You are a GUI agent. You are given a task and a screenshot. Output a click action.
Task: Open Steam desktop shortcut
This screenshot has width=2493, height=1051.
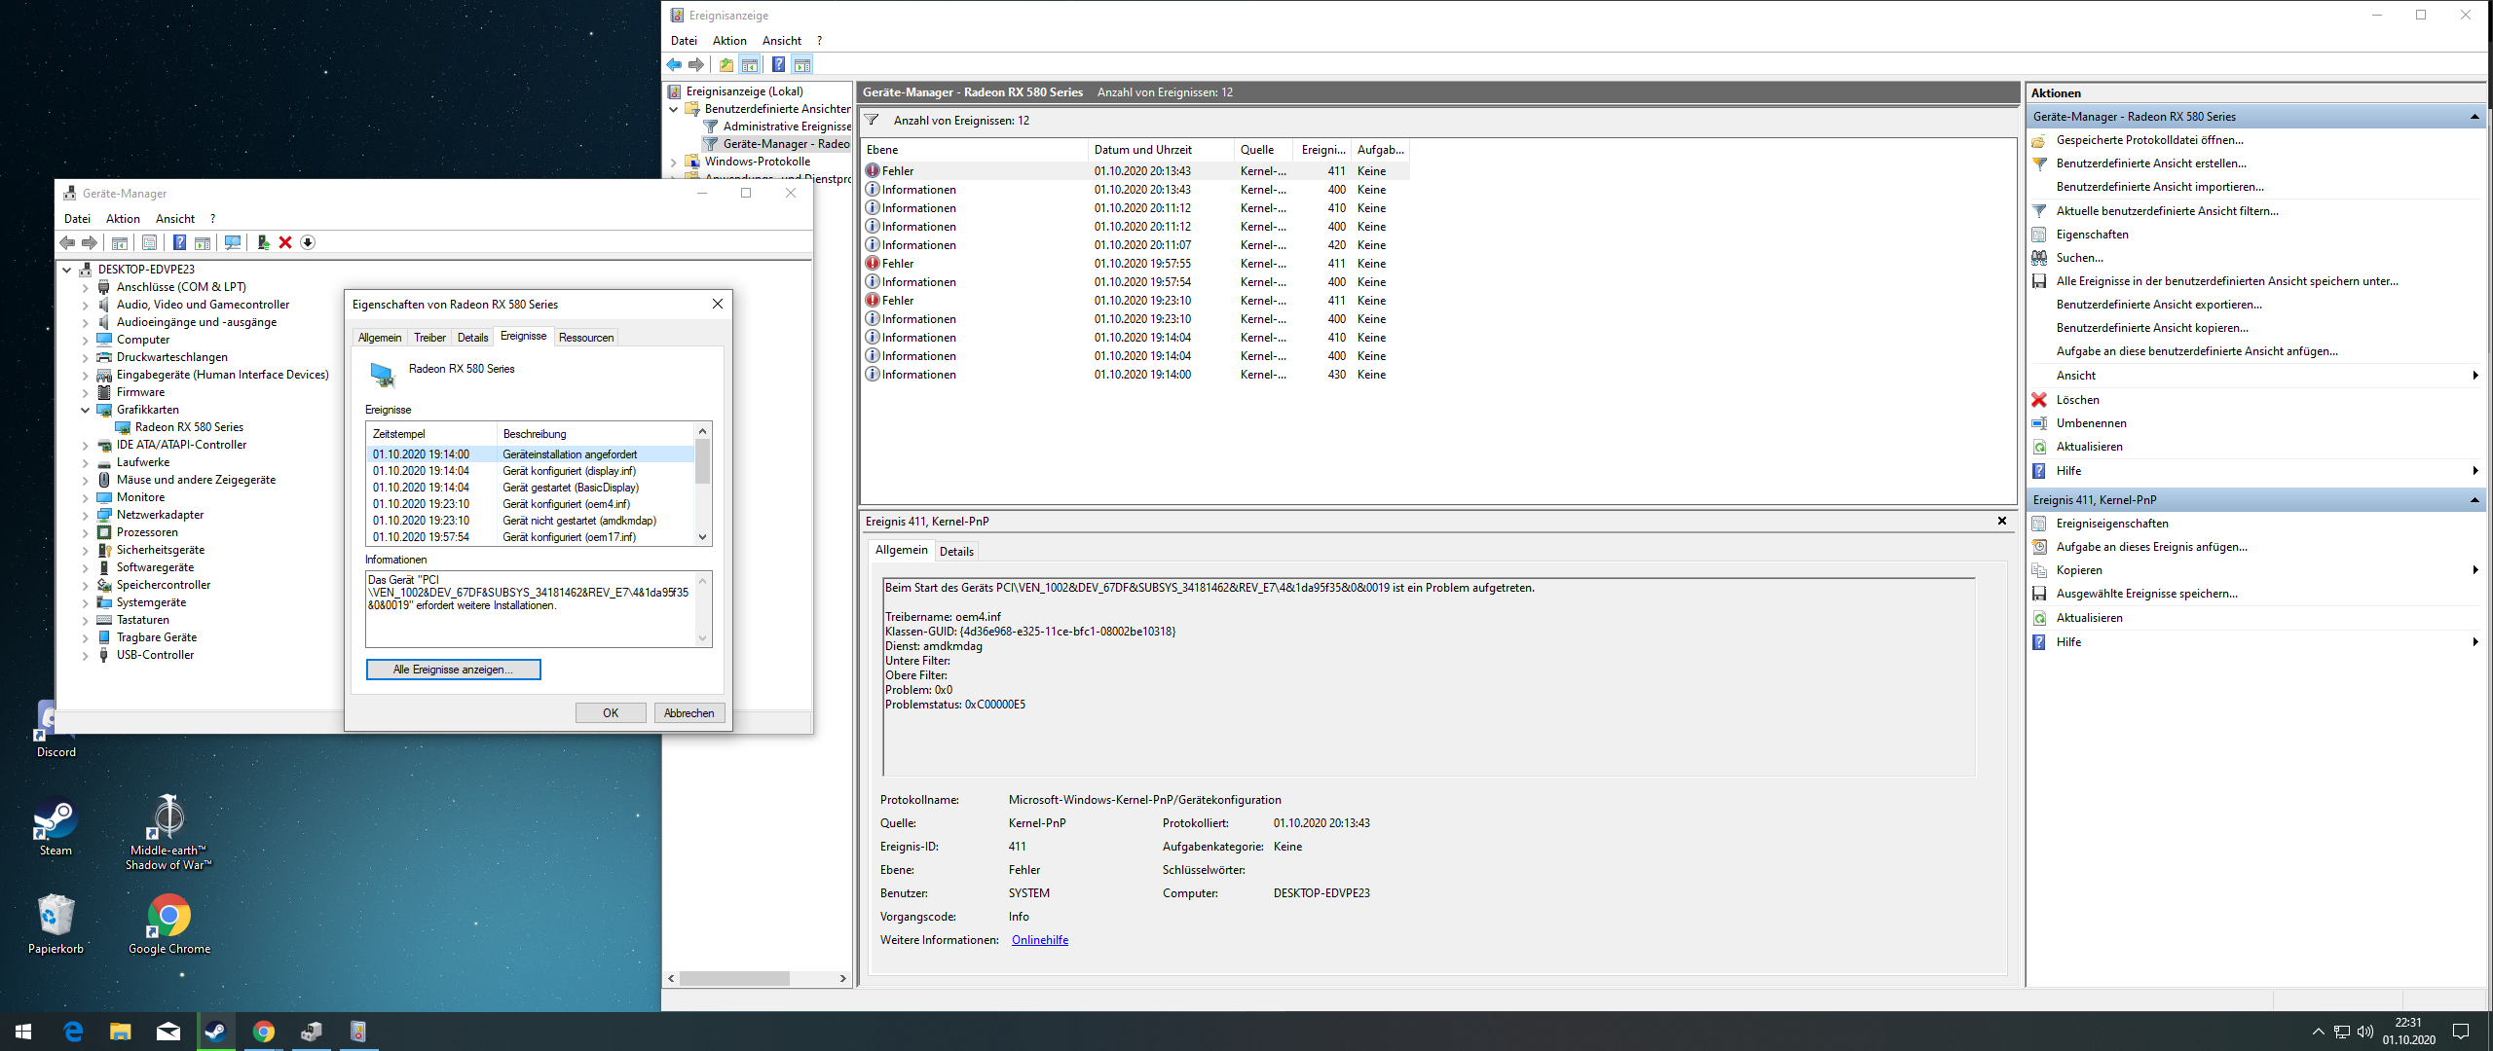click(56, 827)
